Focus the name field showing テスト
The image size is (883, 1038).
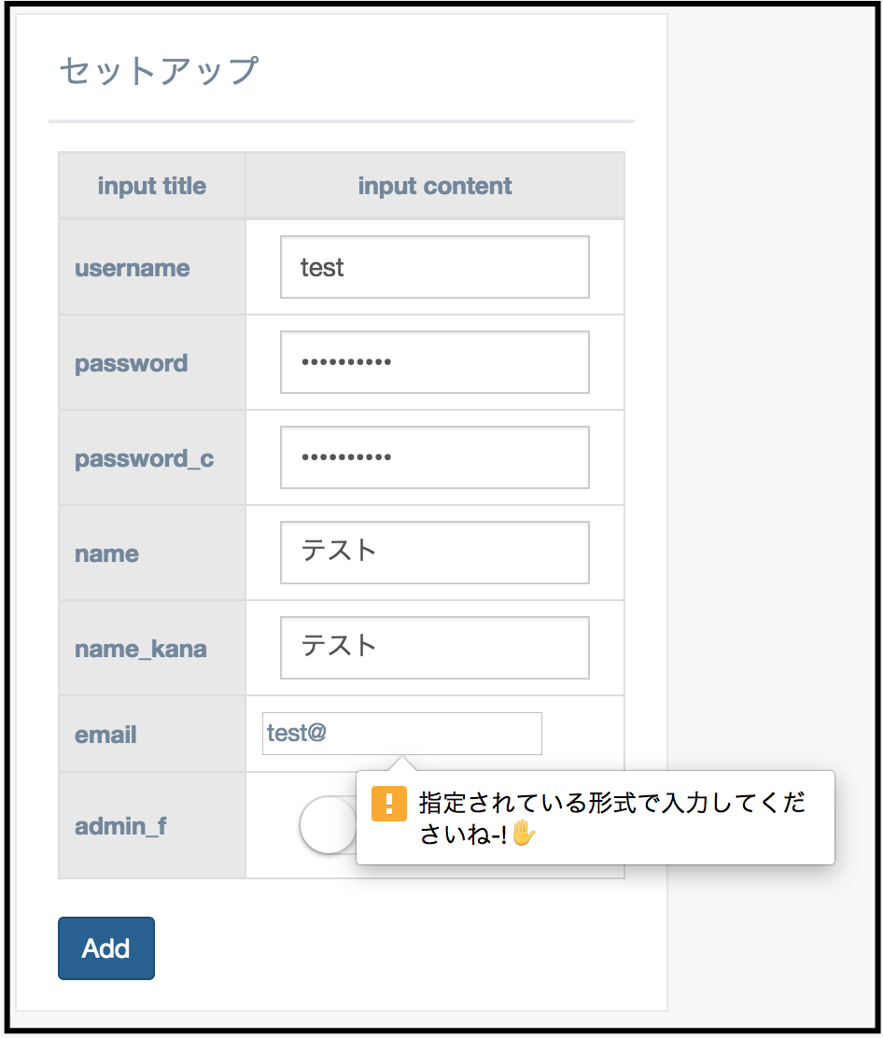coord(434,552)
